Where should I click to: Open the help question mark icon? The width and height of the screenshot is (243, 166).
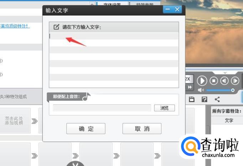(205, 99)
